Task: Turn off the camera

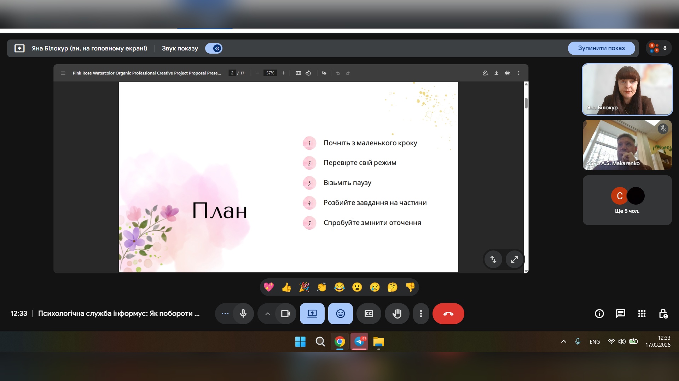Action: 285,314
